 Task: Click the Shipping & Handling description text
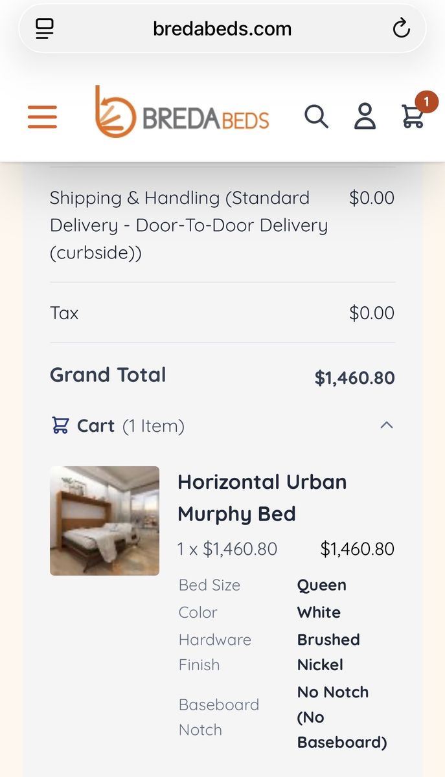coord(188,225)
